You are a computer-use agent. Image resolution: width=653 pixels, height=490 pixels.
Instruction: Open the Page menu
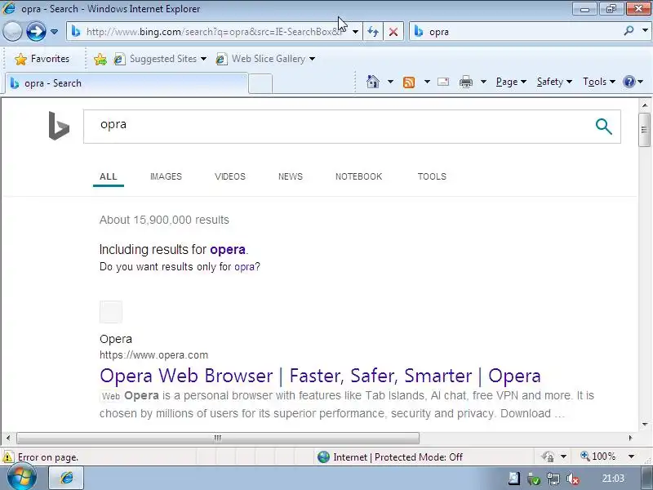click(511, 82)
